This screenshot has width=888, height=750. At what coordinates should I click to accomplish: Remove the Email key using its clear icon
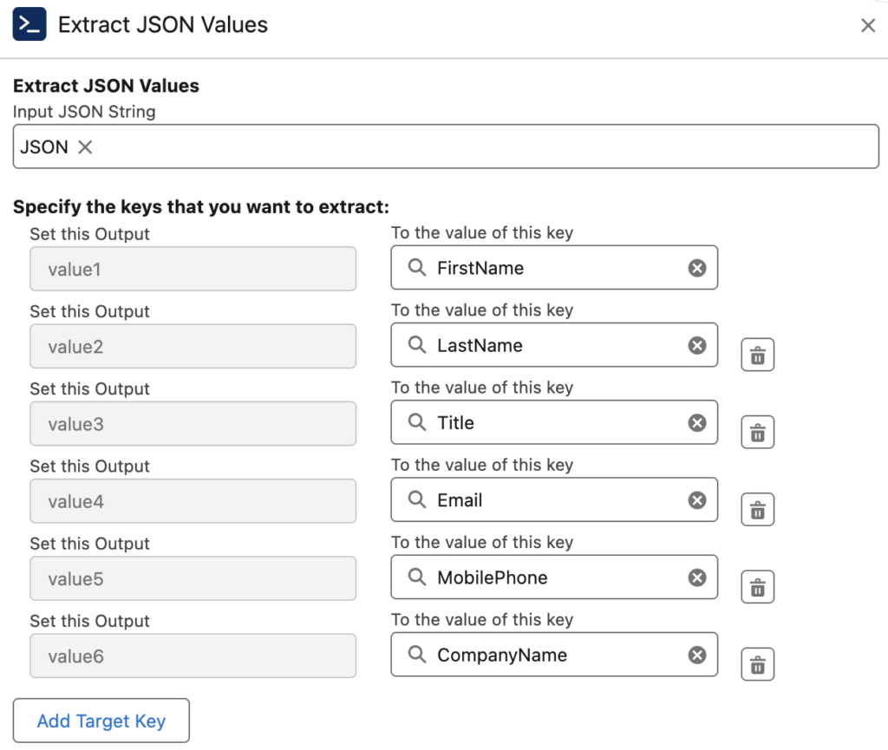[x=697, y=500]
